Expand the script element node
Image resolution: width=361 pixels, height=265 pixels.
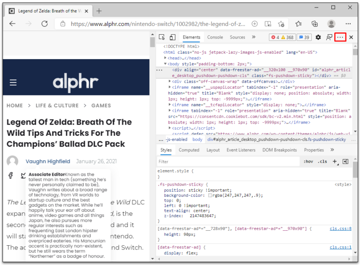pyautogui.click(x=170, y=128)
